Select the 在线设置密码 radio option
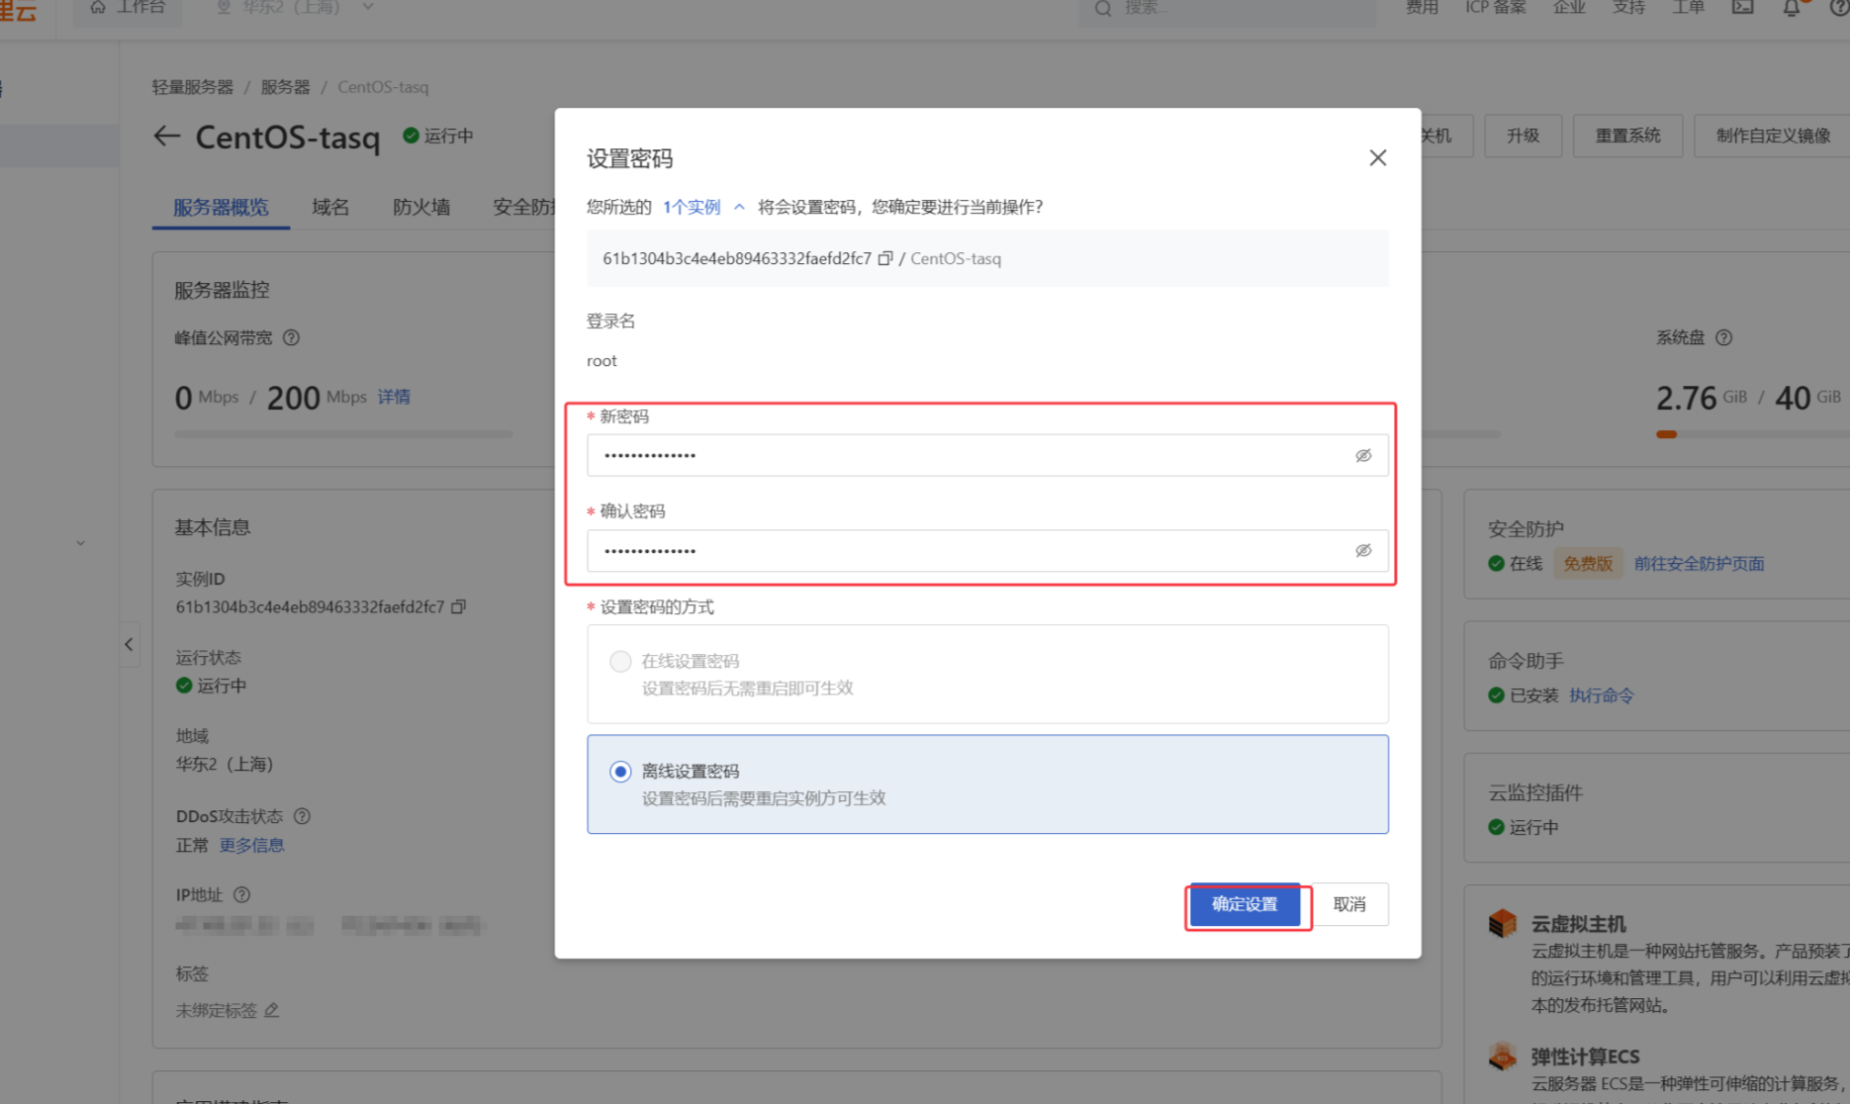 [x=620, y=661]
